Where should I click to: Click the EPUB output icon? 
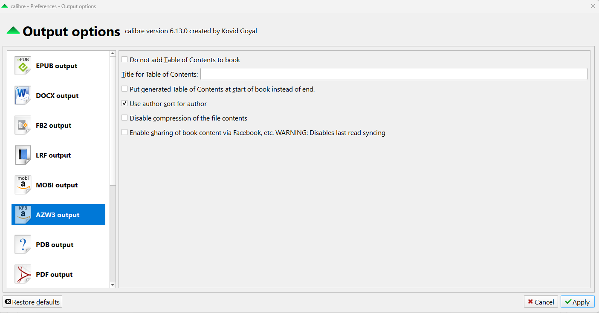point(23,66)
